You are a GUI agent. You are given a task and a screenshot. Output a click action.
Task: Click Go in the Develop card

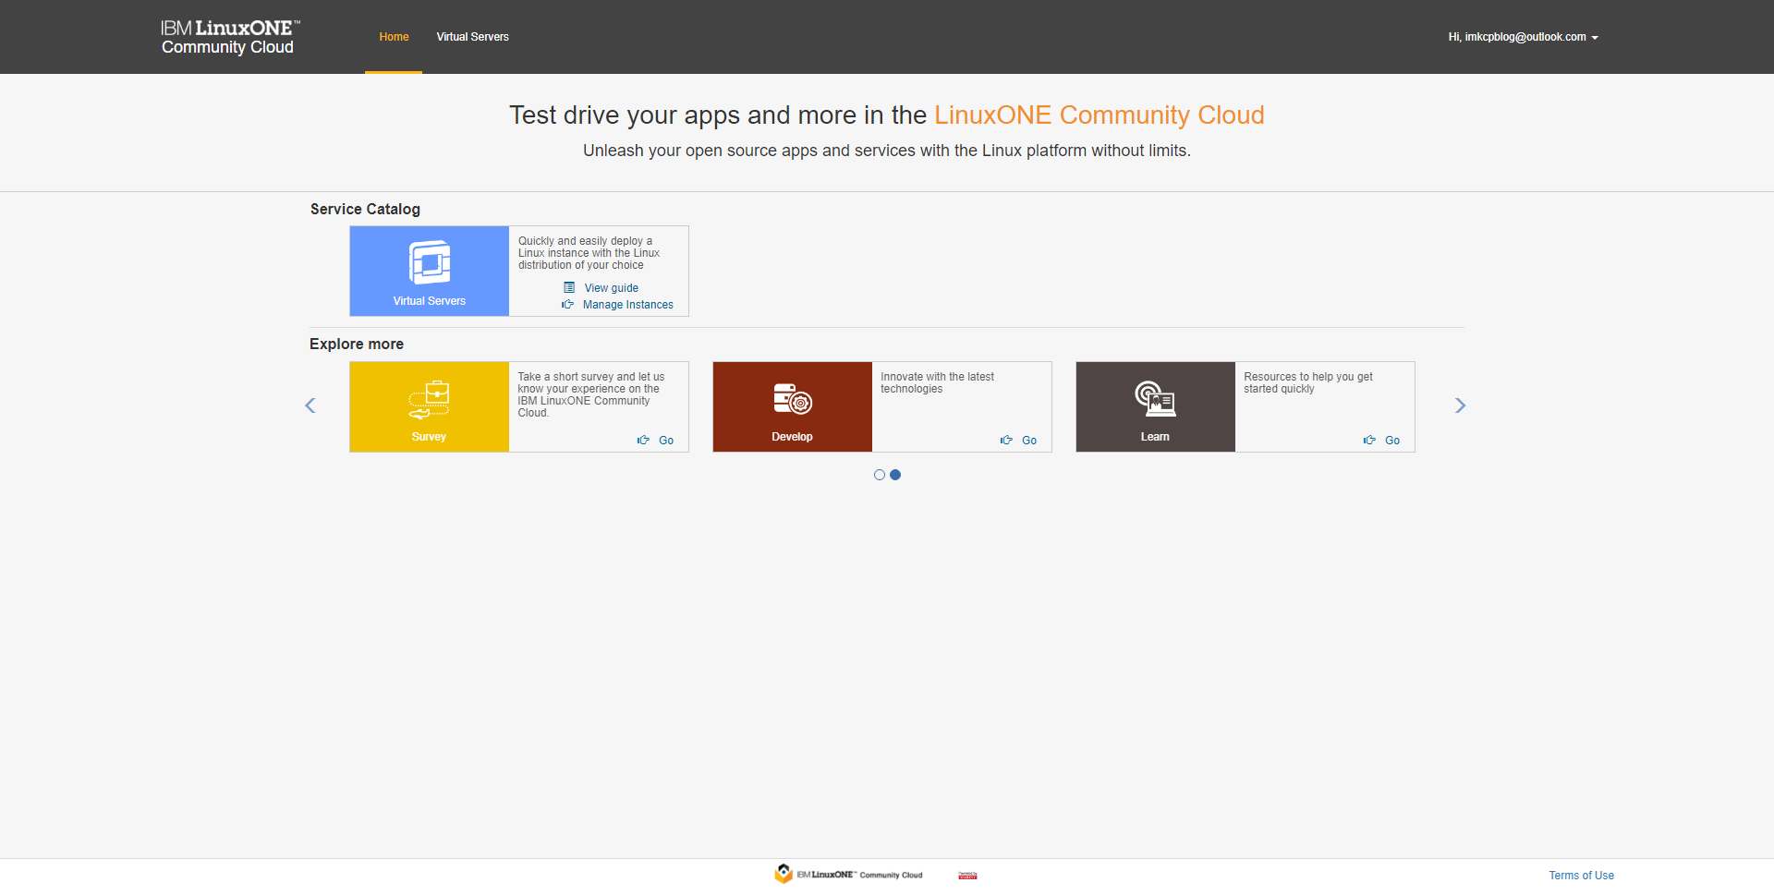[x=1029, y=441]
